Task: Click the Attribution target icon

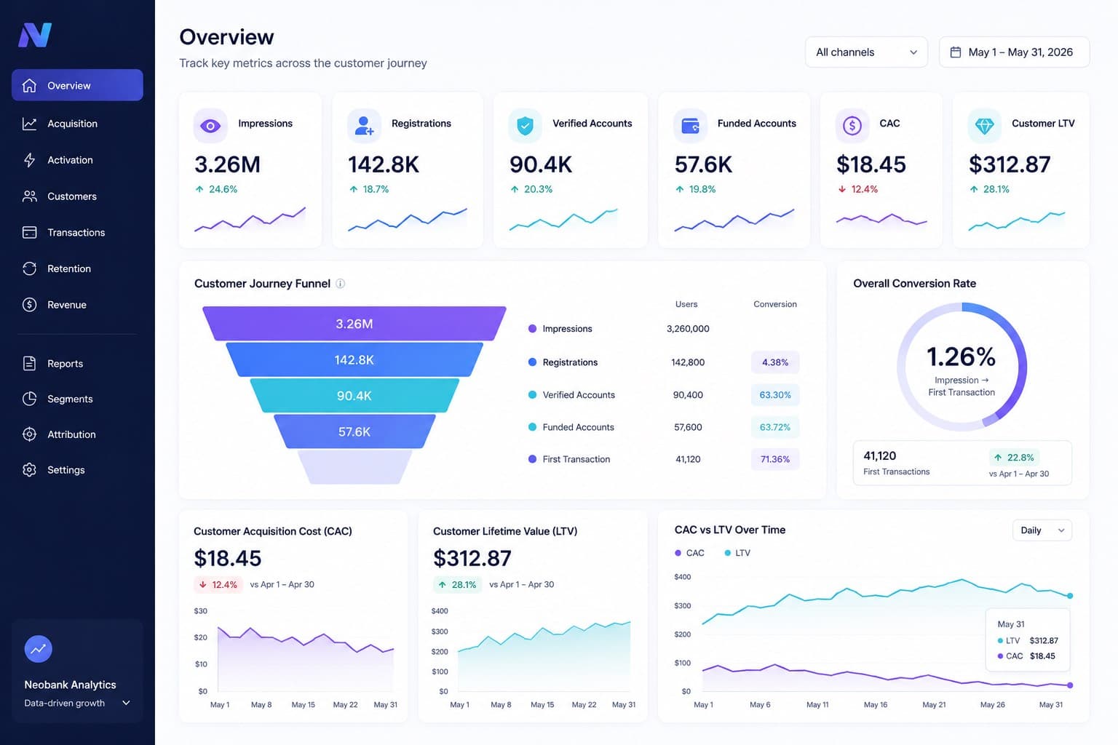Action: point(29,434)
